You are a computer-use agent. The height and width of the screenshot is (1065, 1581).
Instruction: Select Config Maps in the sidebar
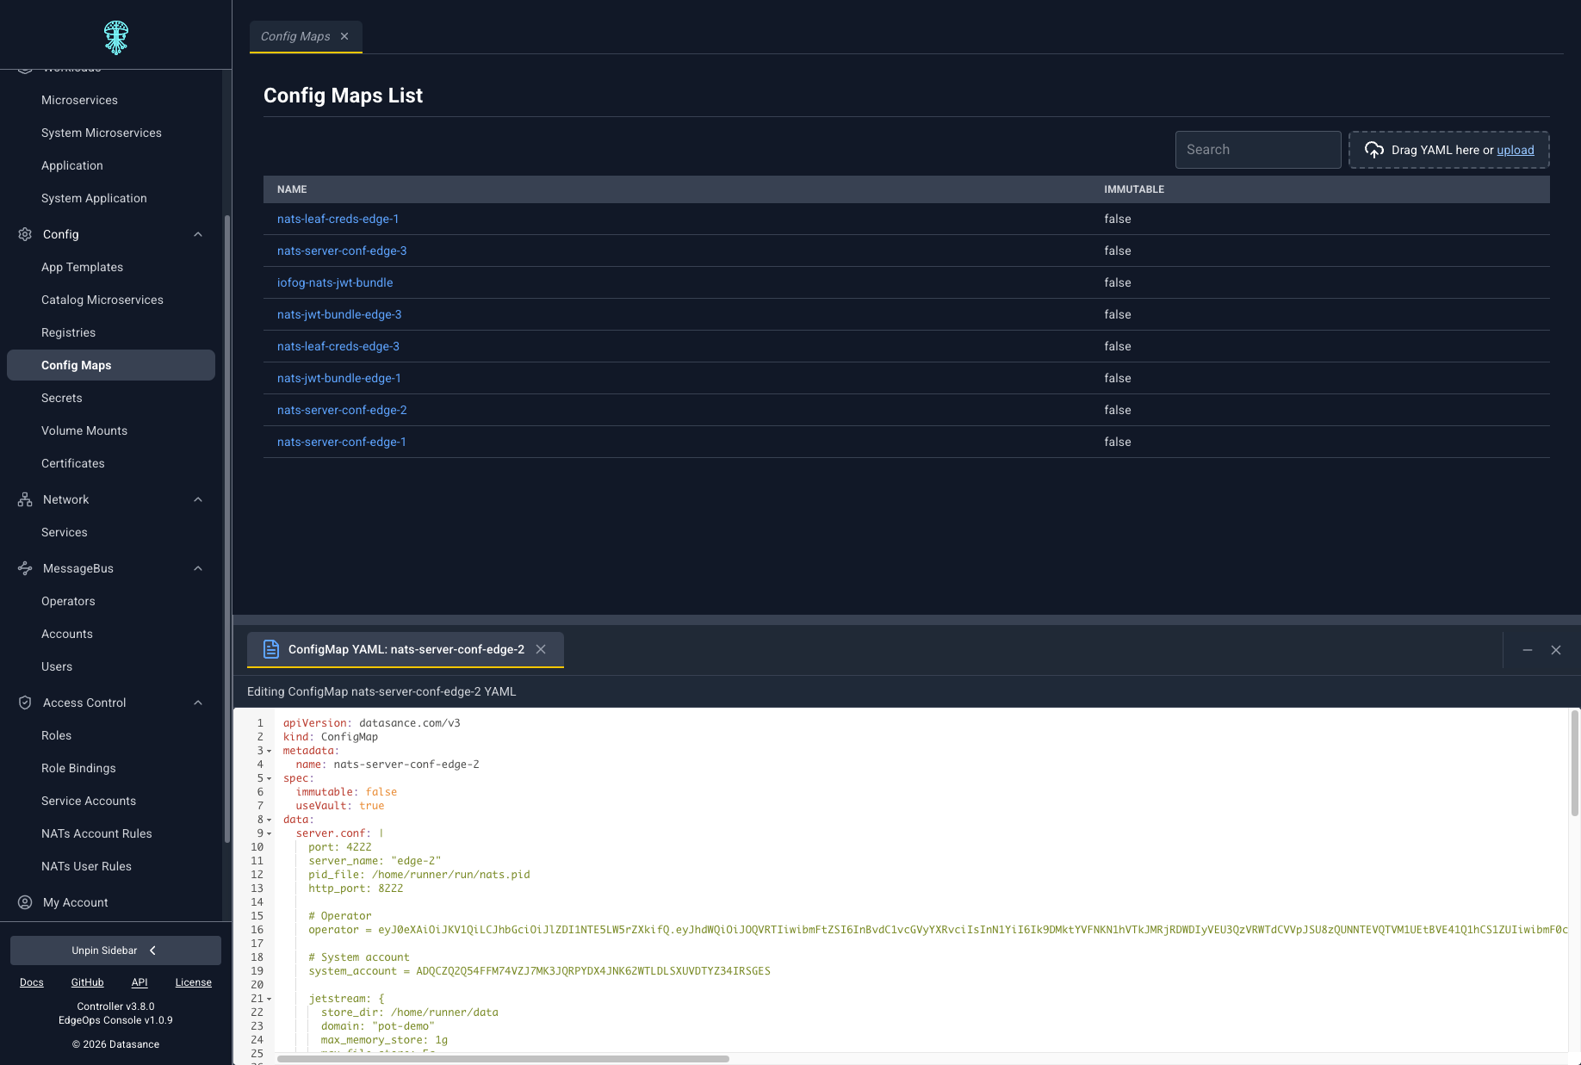111,365
